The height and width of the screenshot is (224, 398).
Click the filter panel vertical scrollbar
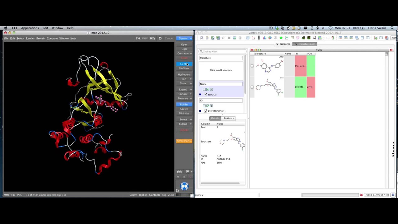tap(246, 75)
